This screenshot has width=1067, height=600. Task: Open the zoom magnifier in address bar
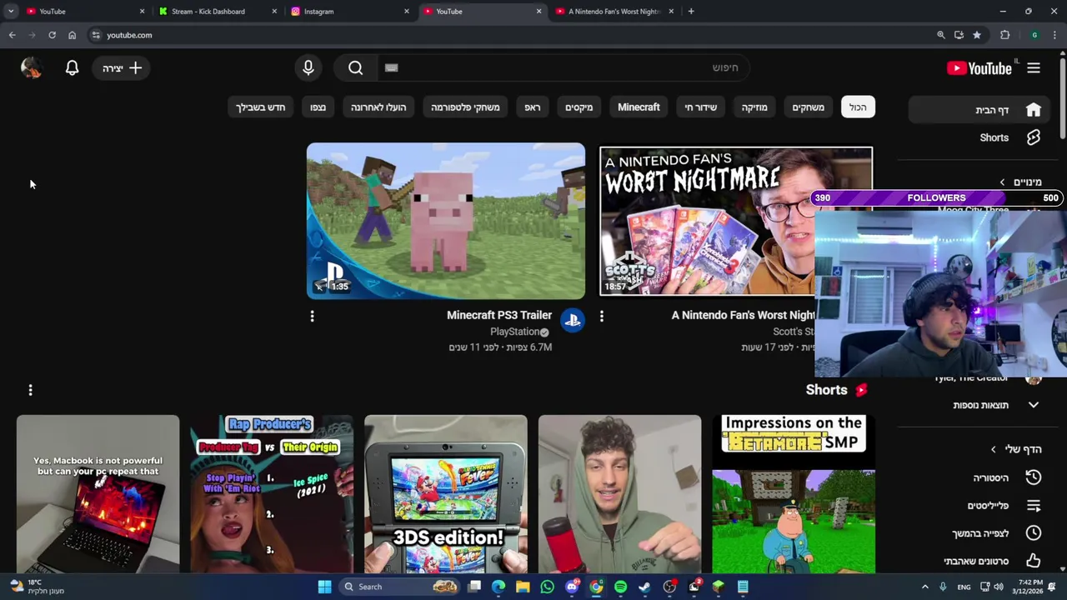click(x=941, y=35)
